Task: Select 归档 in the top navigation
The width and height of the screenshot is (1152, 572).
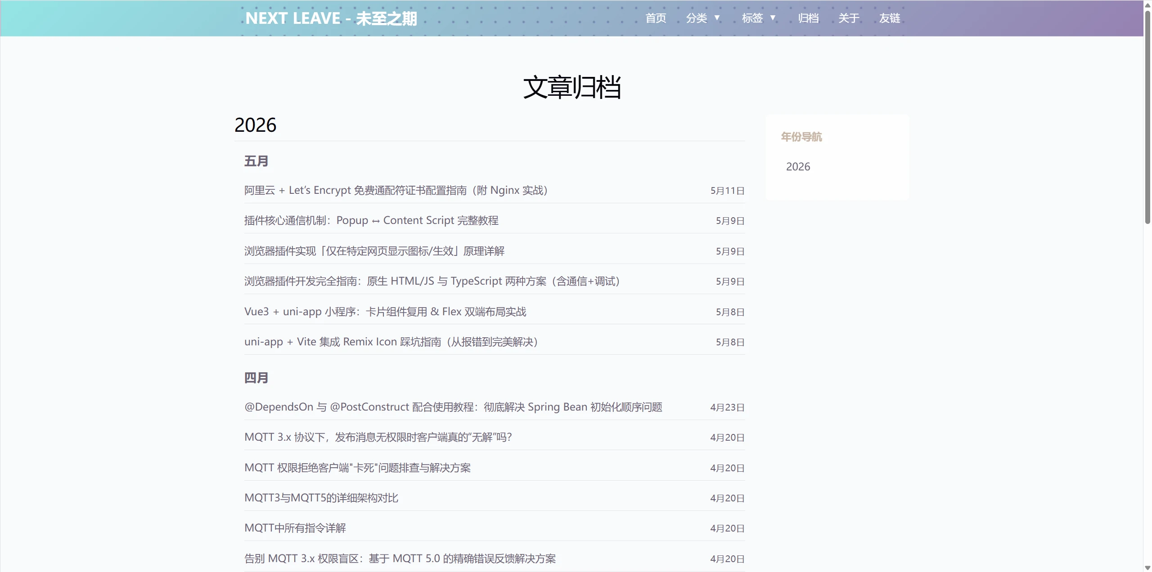Action: coord(808,18)
